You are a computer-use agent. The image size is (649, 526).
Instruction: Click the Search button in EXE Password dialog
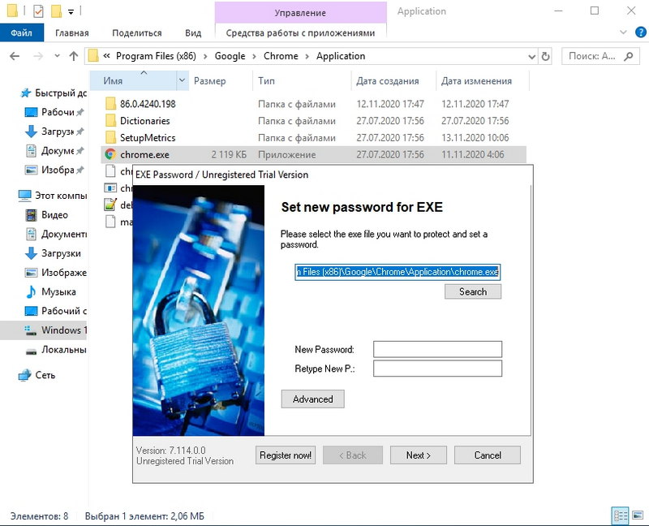[x=473, y=291]
